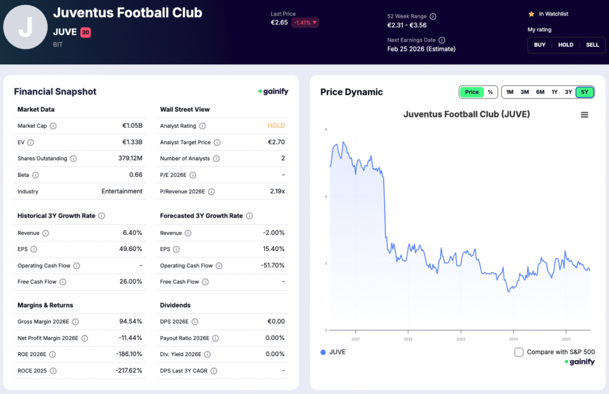Select the 1M time range tab
This screenshot has width=609, height=394.
(x=510, y=92)
